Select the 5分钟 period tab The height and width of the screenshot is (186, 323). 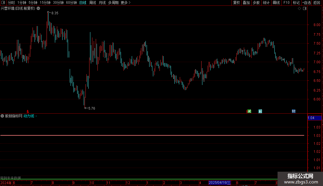click(33, 3)
